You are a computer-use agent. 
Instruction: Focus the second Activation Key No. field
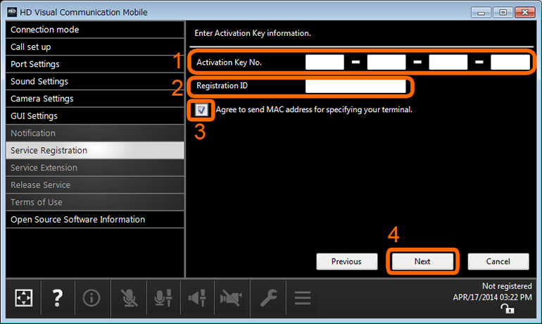(x=386, y=62)
